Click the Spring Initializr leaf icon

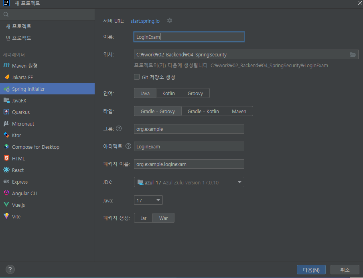[x=6, y=89]
